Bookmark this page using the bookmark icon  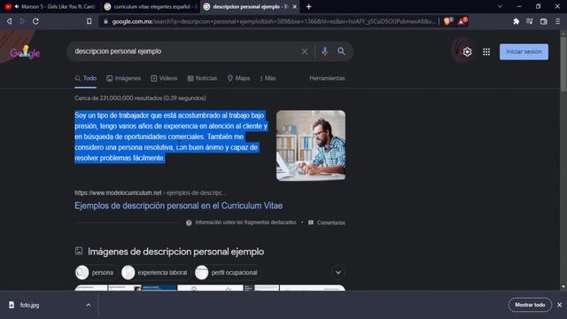pyautogui.click(x=89, y=21)
